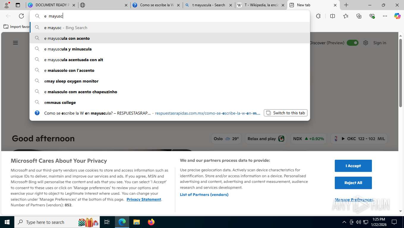Viewport: 404px width, 228px height.
Task: Open Microsoft Edge taskbar icon
Action: [x=122, y=222]
